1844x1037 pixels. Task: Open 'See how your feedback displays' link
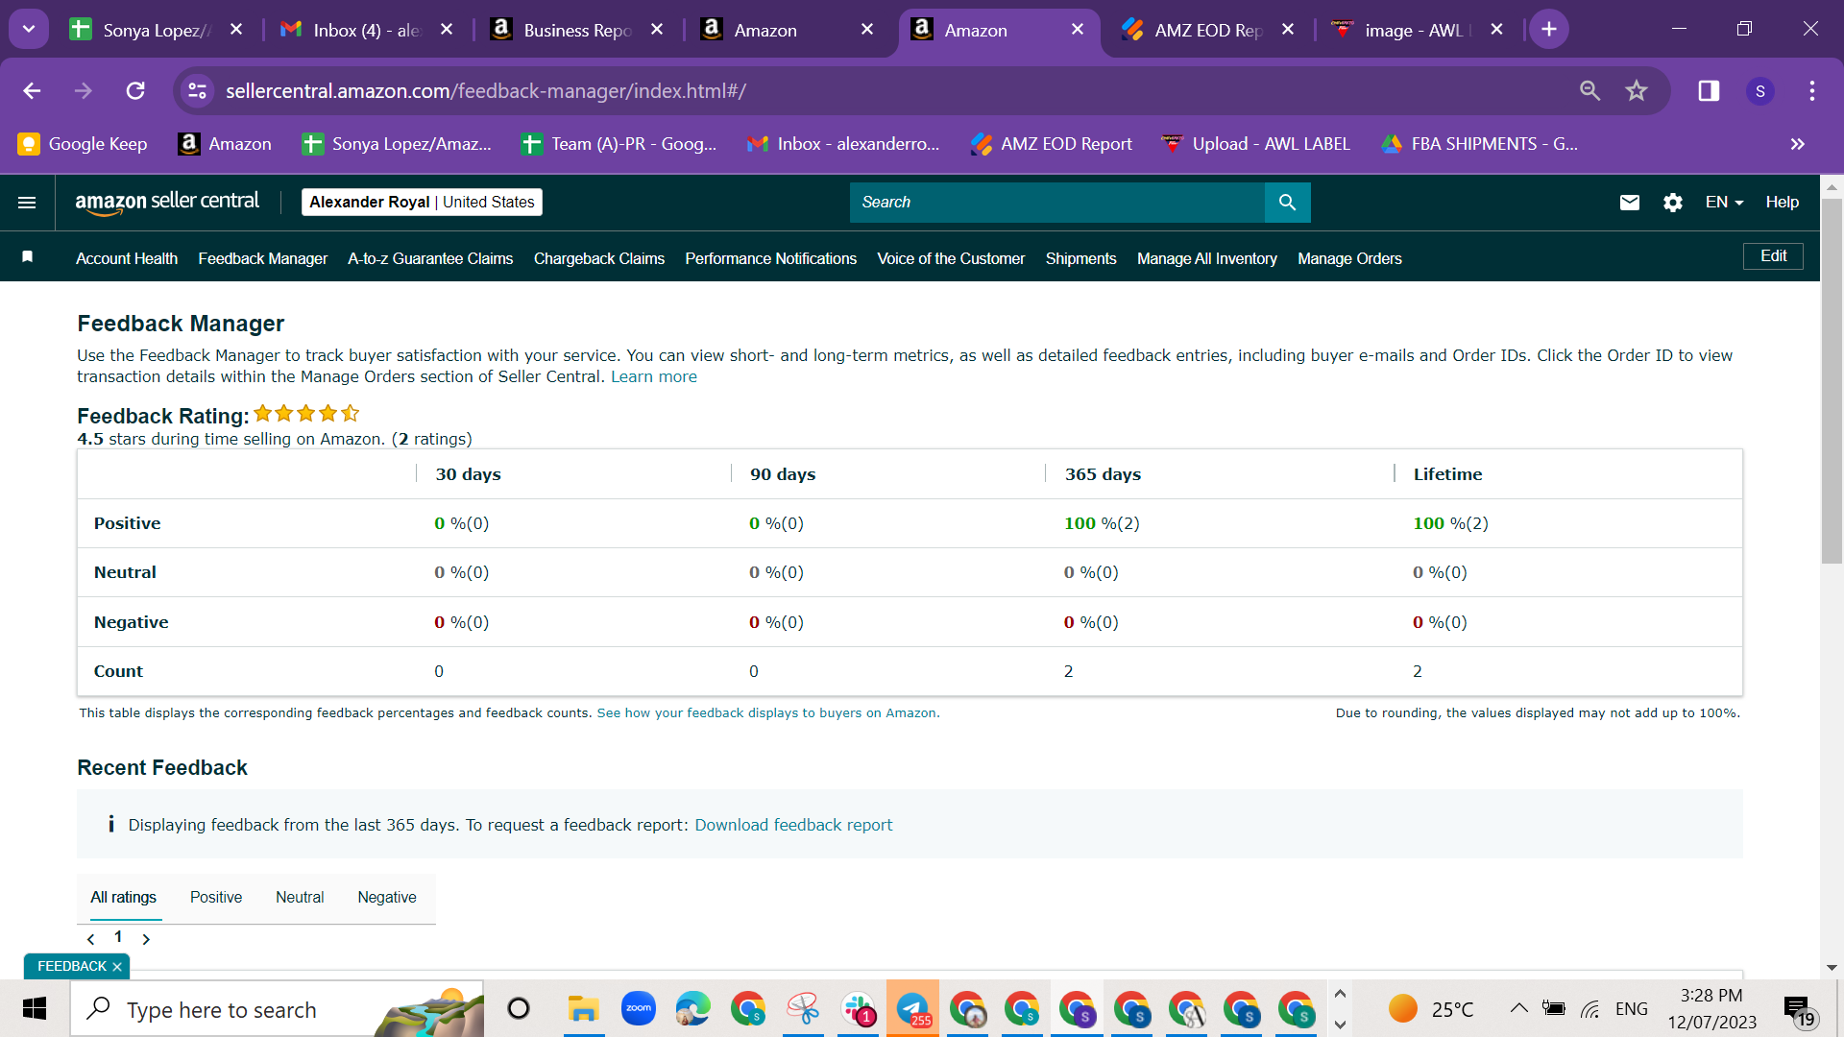point(766,713)
